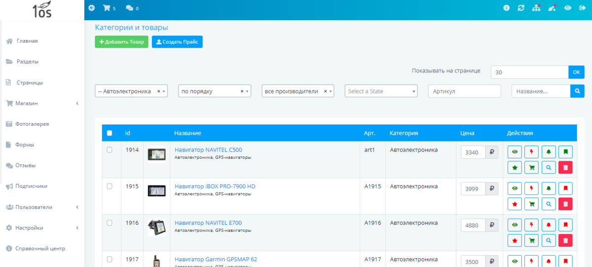The width and height of the screenshot is (592, 267).
Task: Open the Автоэлектроника category dropdown
Action: [x=131, y=91]
